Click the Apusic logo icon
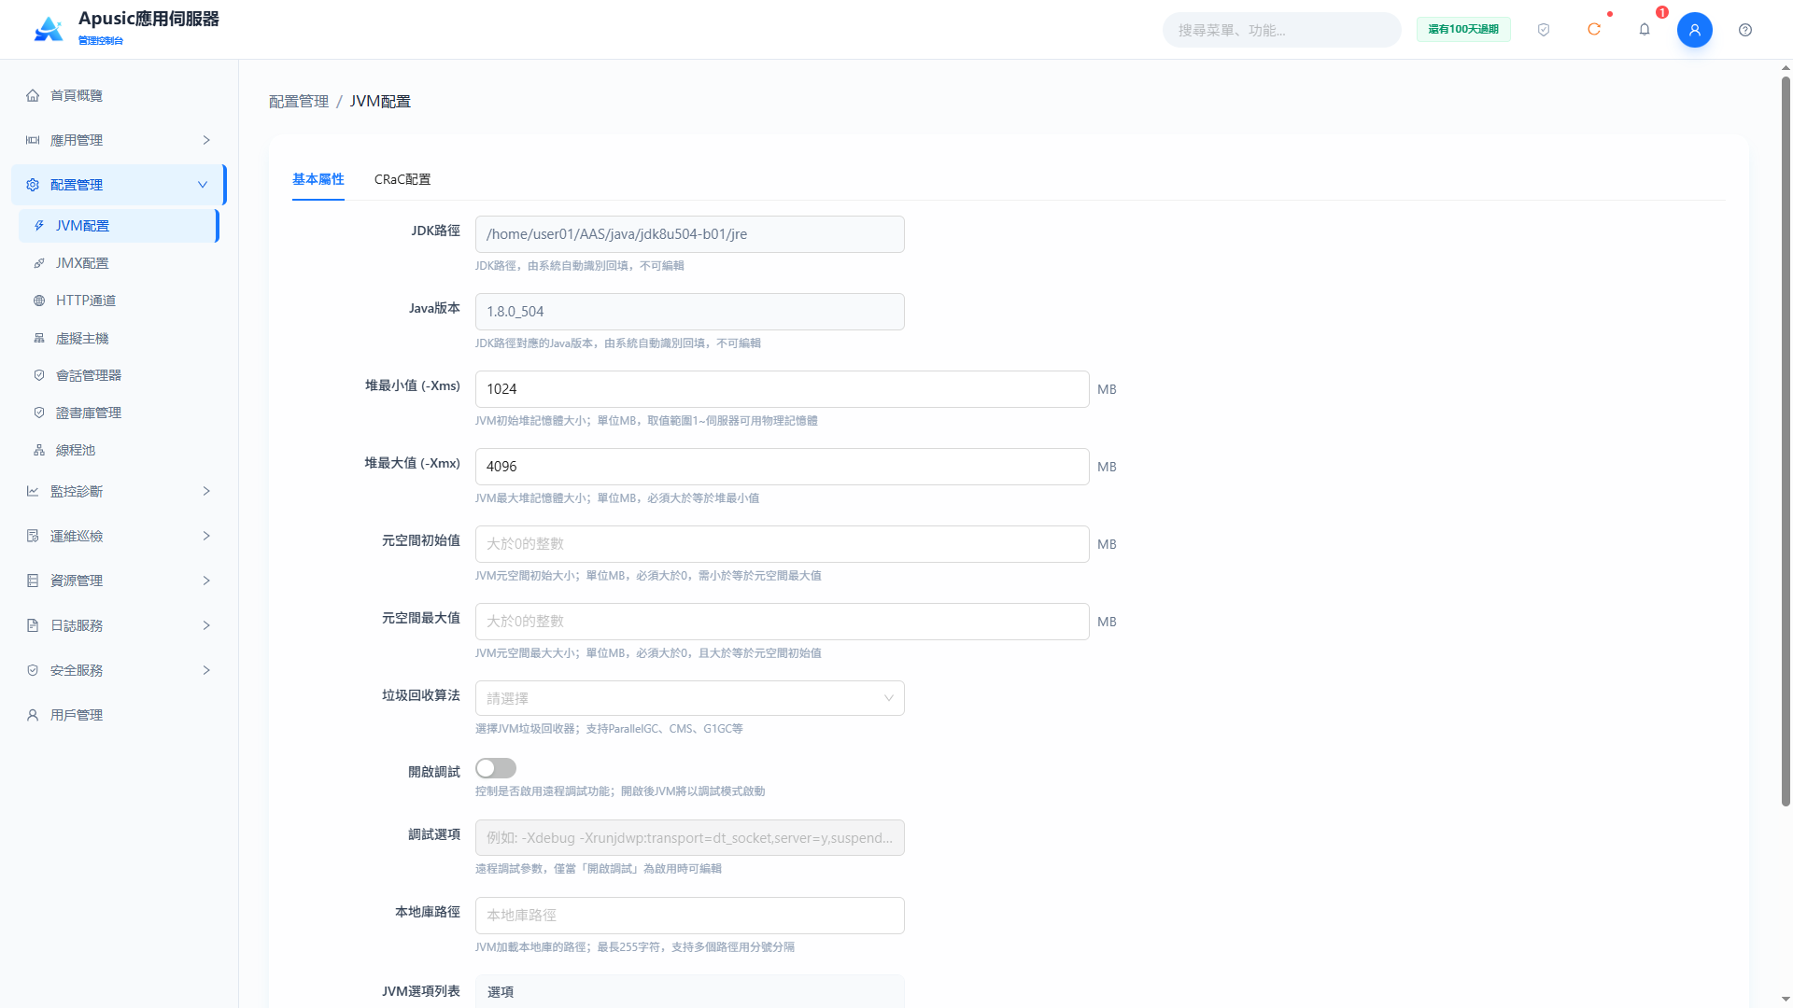Image resolution: width=1793 pixels, height=1008 pixels. pos(49,30)
